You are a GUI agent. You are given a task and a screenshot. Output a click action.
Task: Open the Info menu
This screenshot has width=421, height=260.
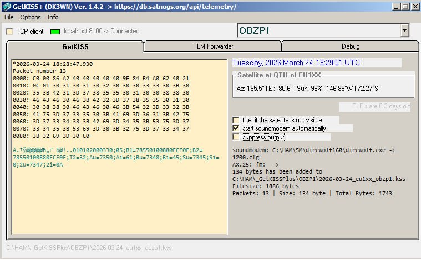coord(53,17)
